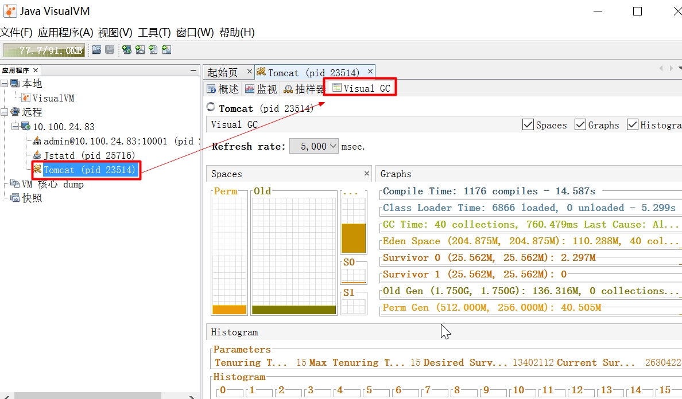Minimize the 应用程序 side panel
682x399 pixels.
point(193,71)
